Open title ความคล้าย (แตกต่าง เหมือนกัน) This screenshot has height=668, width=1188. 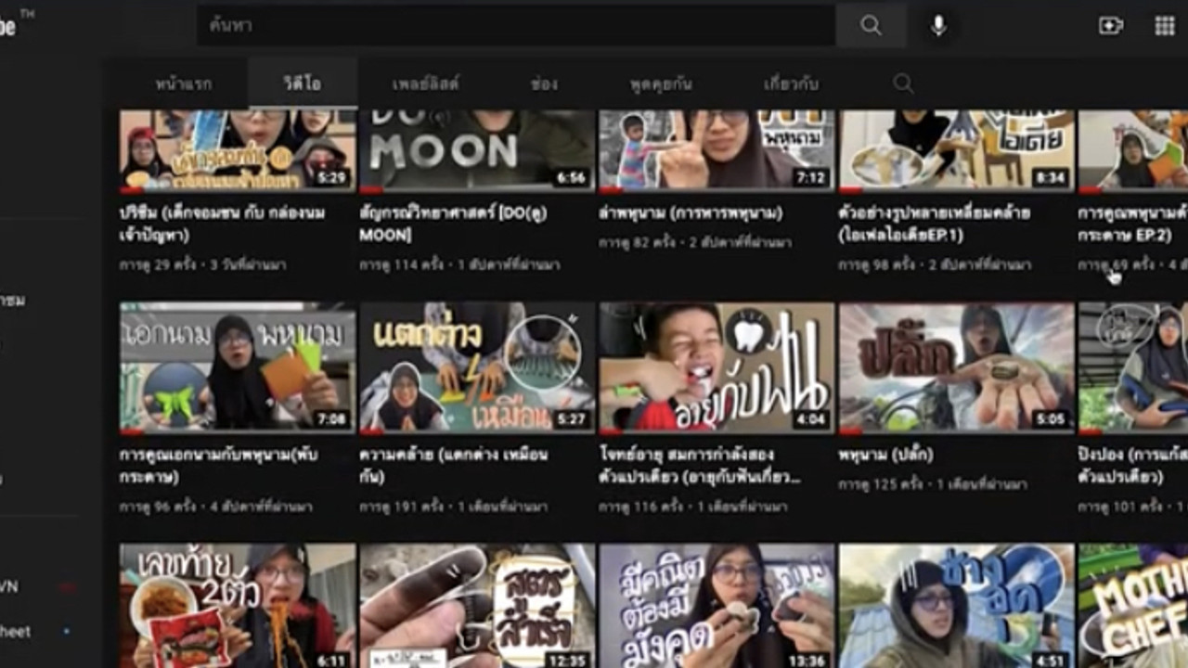453,466
